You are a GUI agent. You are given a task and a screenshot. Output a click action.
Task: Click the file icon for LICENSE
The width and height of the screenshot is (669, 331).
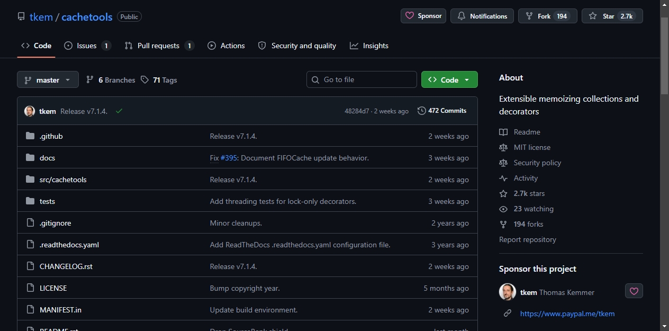pyautogui.click(x=30, y=288)
